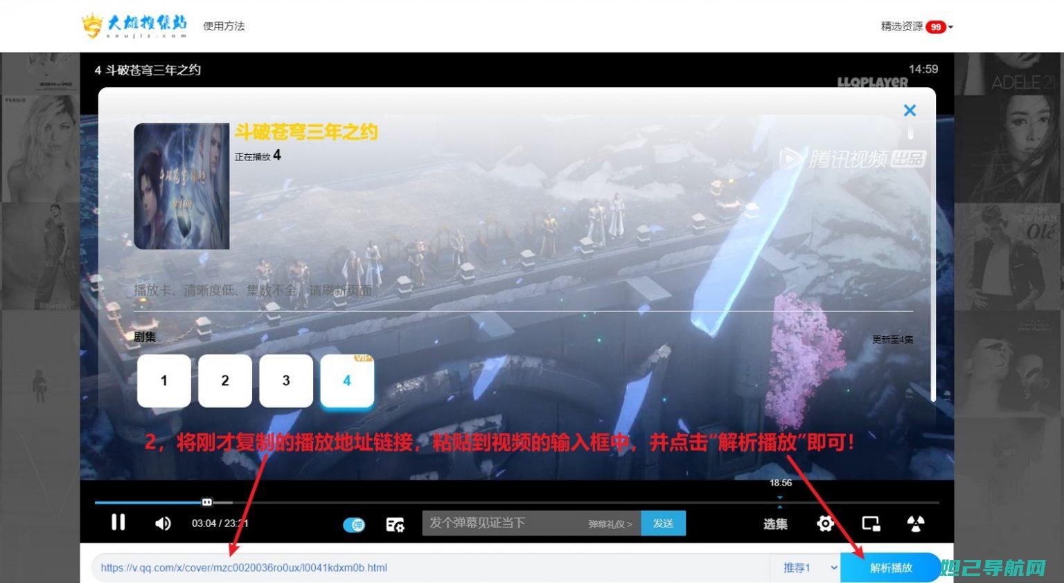Click the 14:59 clock text in player
The height and width of the screenshot is (583, 1064).
click(x=923, y=69)
